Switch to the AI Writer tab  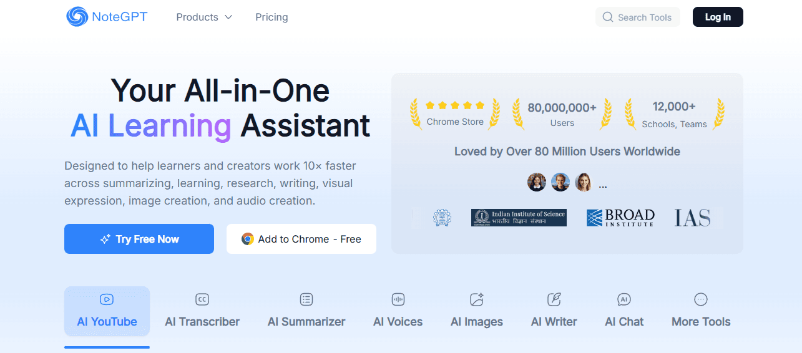point(554,312)
